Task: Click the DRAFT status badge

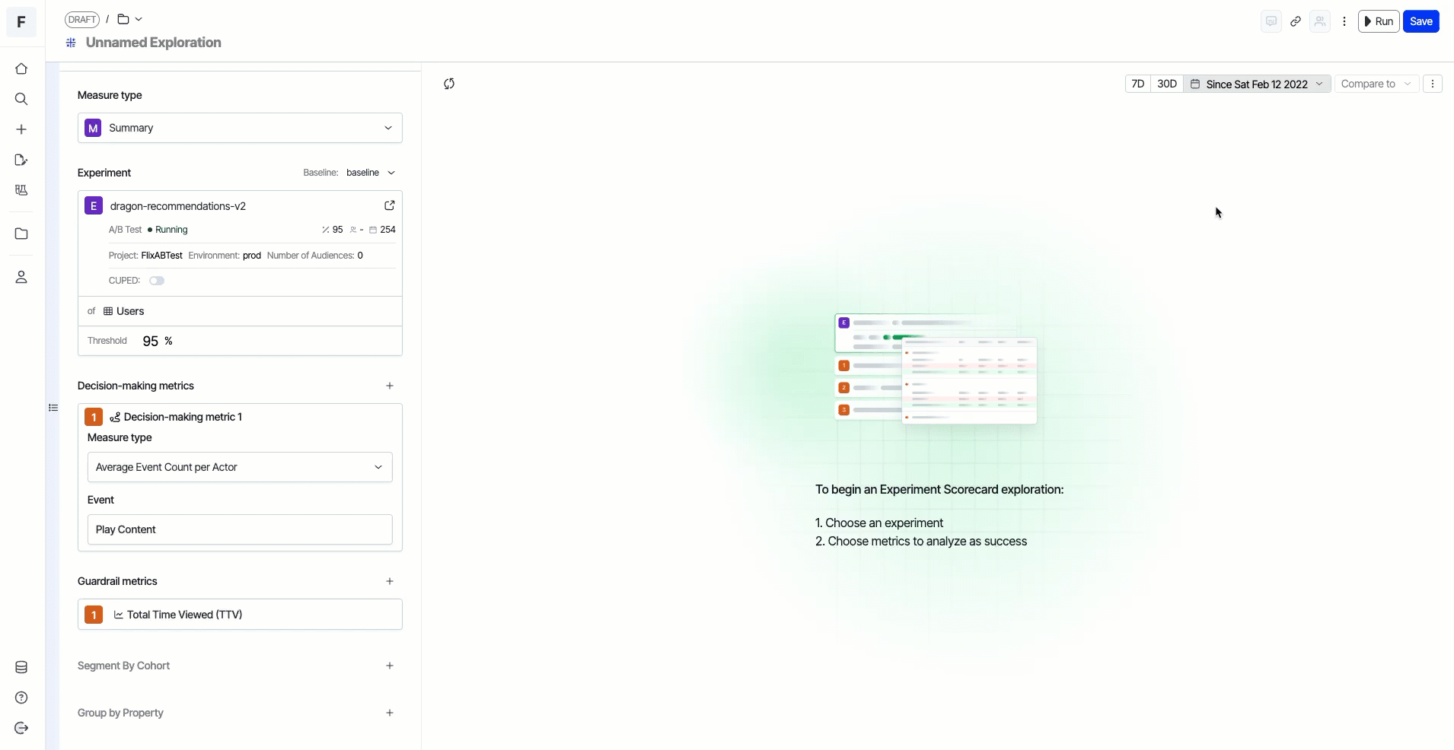Action: pos(82,20)
